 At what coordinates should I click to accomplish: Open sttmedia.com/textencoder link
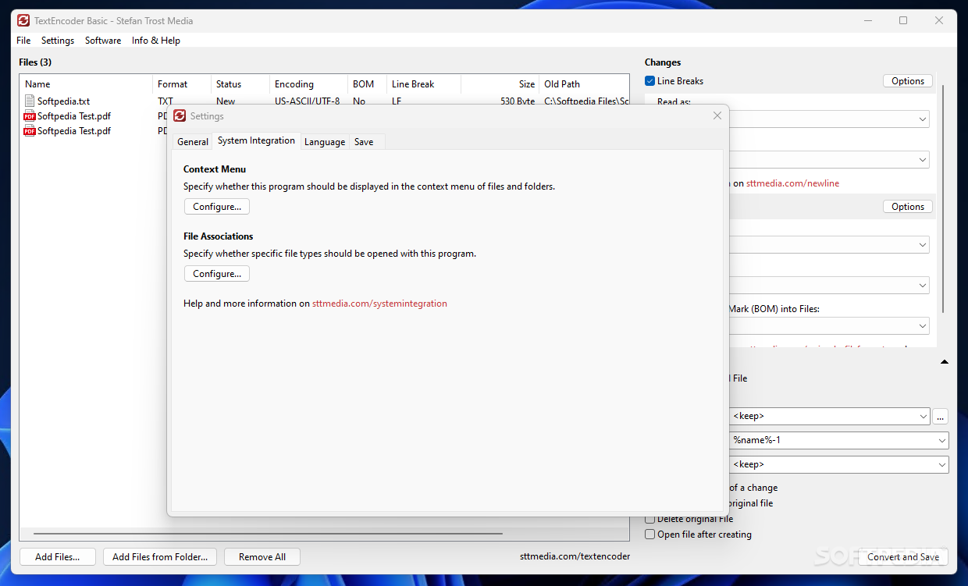[575, 556]
